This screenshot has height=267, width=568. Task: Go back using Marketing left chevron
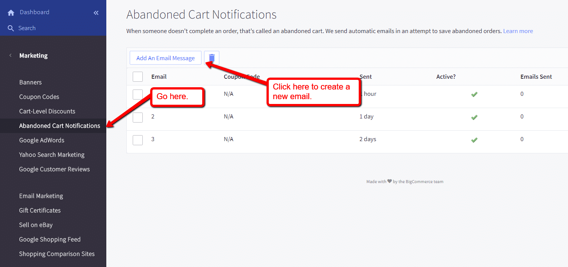click(x=10, y=55)
